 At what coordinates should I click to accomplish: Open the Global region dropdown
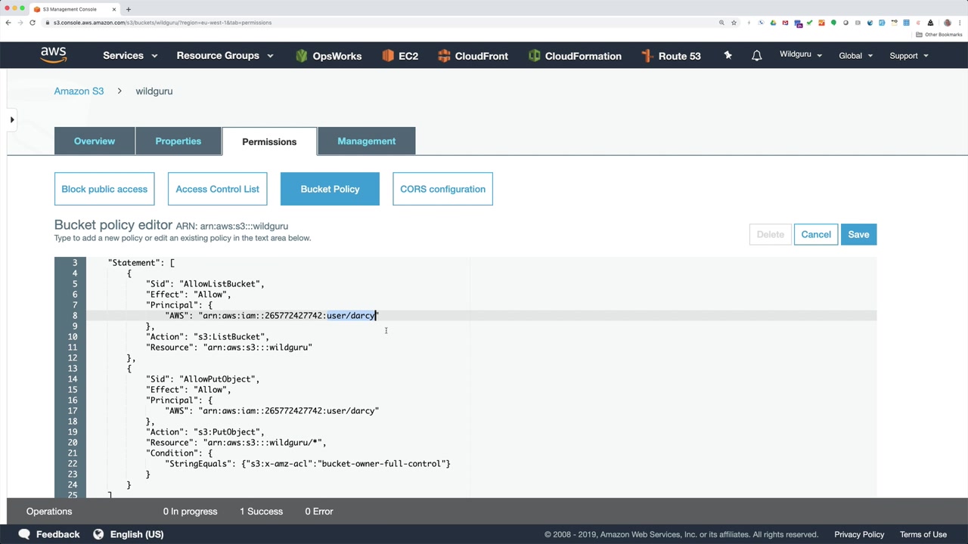coord(855,56)
